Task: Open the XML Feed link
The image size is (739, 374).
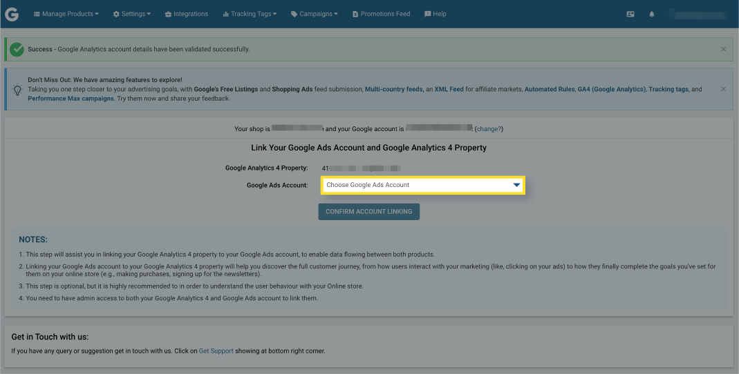Action: click(x=449, y=89)
